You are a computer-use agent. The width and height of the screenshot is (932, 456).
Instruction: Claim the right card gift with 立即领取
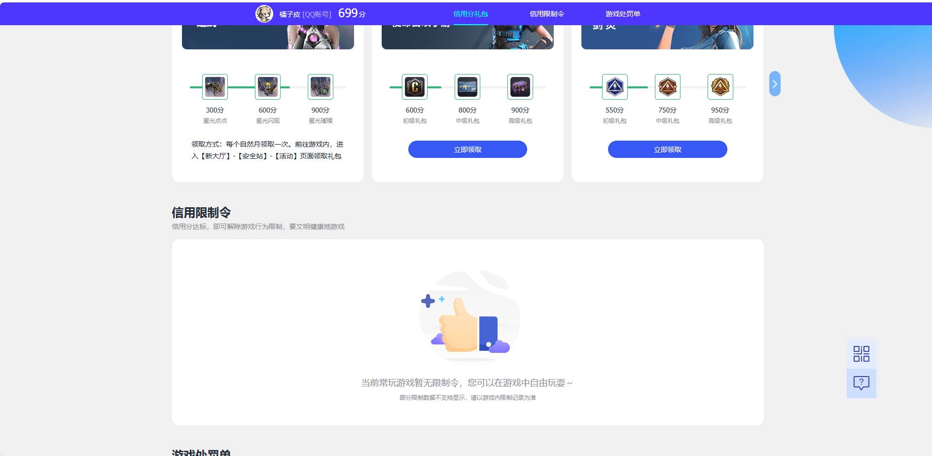668,150
